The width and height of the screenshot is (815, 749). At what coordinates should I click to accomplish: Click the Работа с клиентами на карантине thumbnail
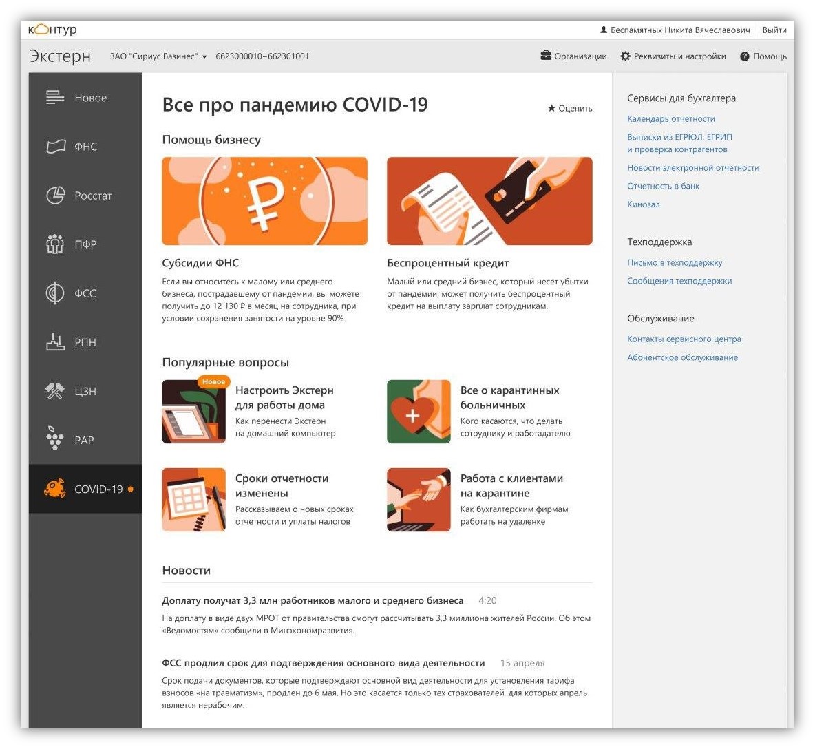(419, 500)
